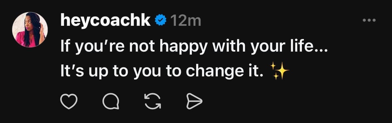Share the post via paper plane icon
392x123 pixels.
(194, 102)
